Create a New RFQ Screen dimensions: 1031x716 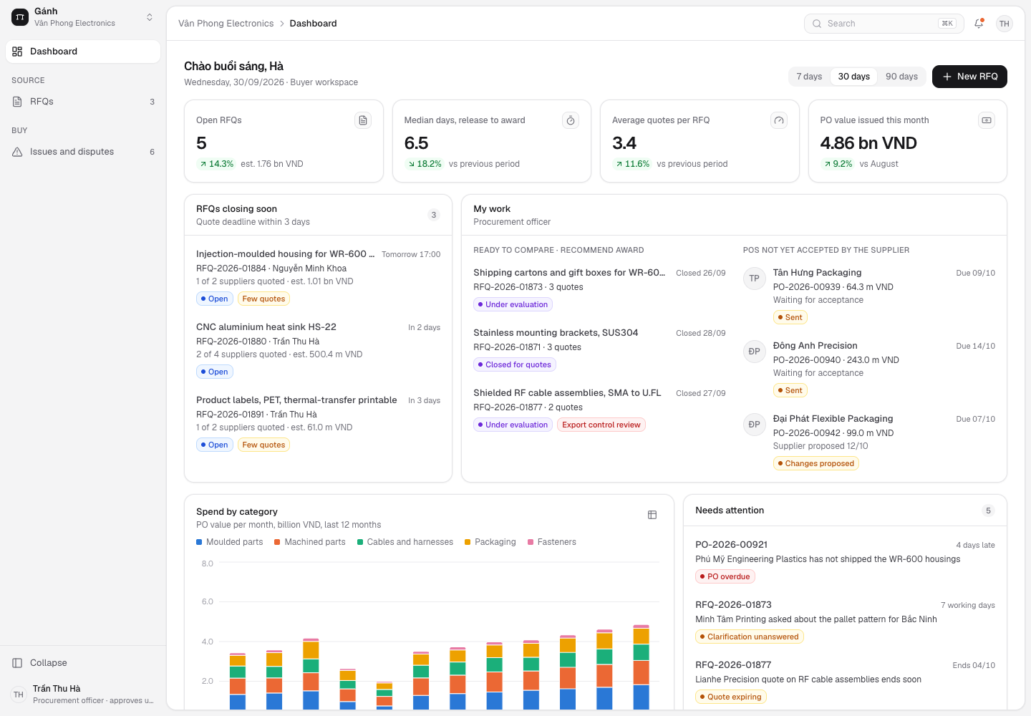(969, 77)
